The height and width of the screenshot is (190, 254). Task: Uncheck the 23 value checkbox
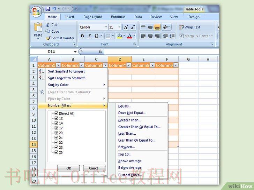click(57, 147)
